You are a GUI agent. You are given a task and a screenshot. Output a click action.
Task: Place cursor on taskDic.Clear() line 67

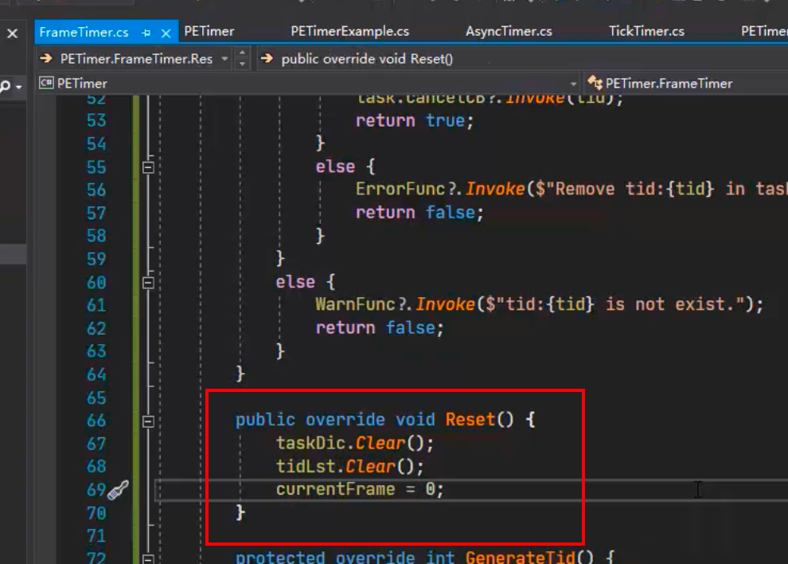tap(354, 443)
